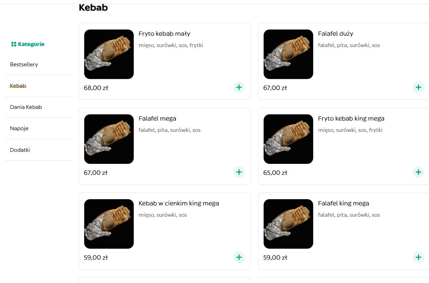Select Kebab category in sidebar
Screen dimensions: 429x283
pyautogui.click(x=18, y=86)
